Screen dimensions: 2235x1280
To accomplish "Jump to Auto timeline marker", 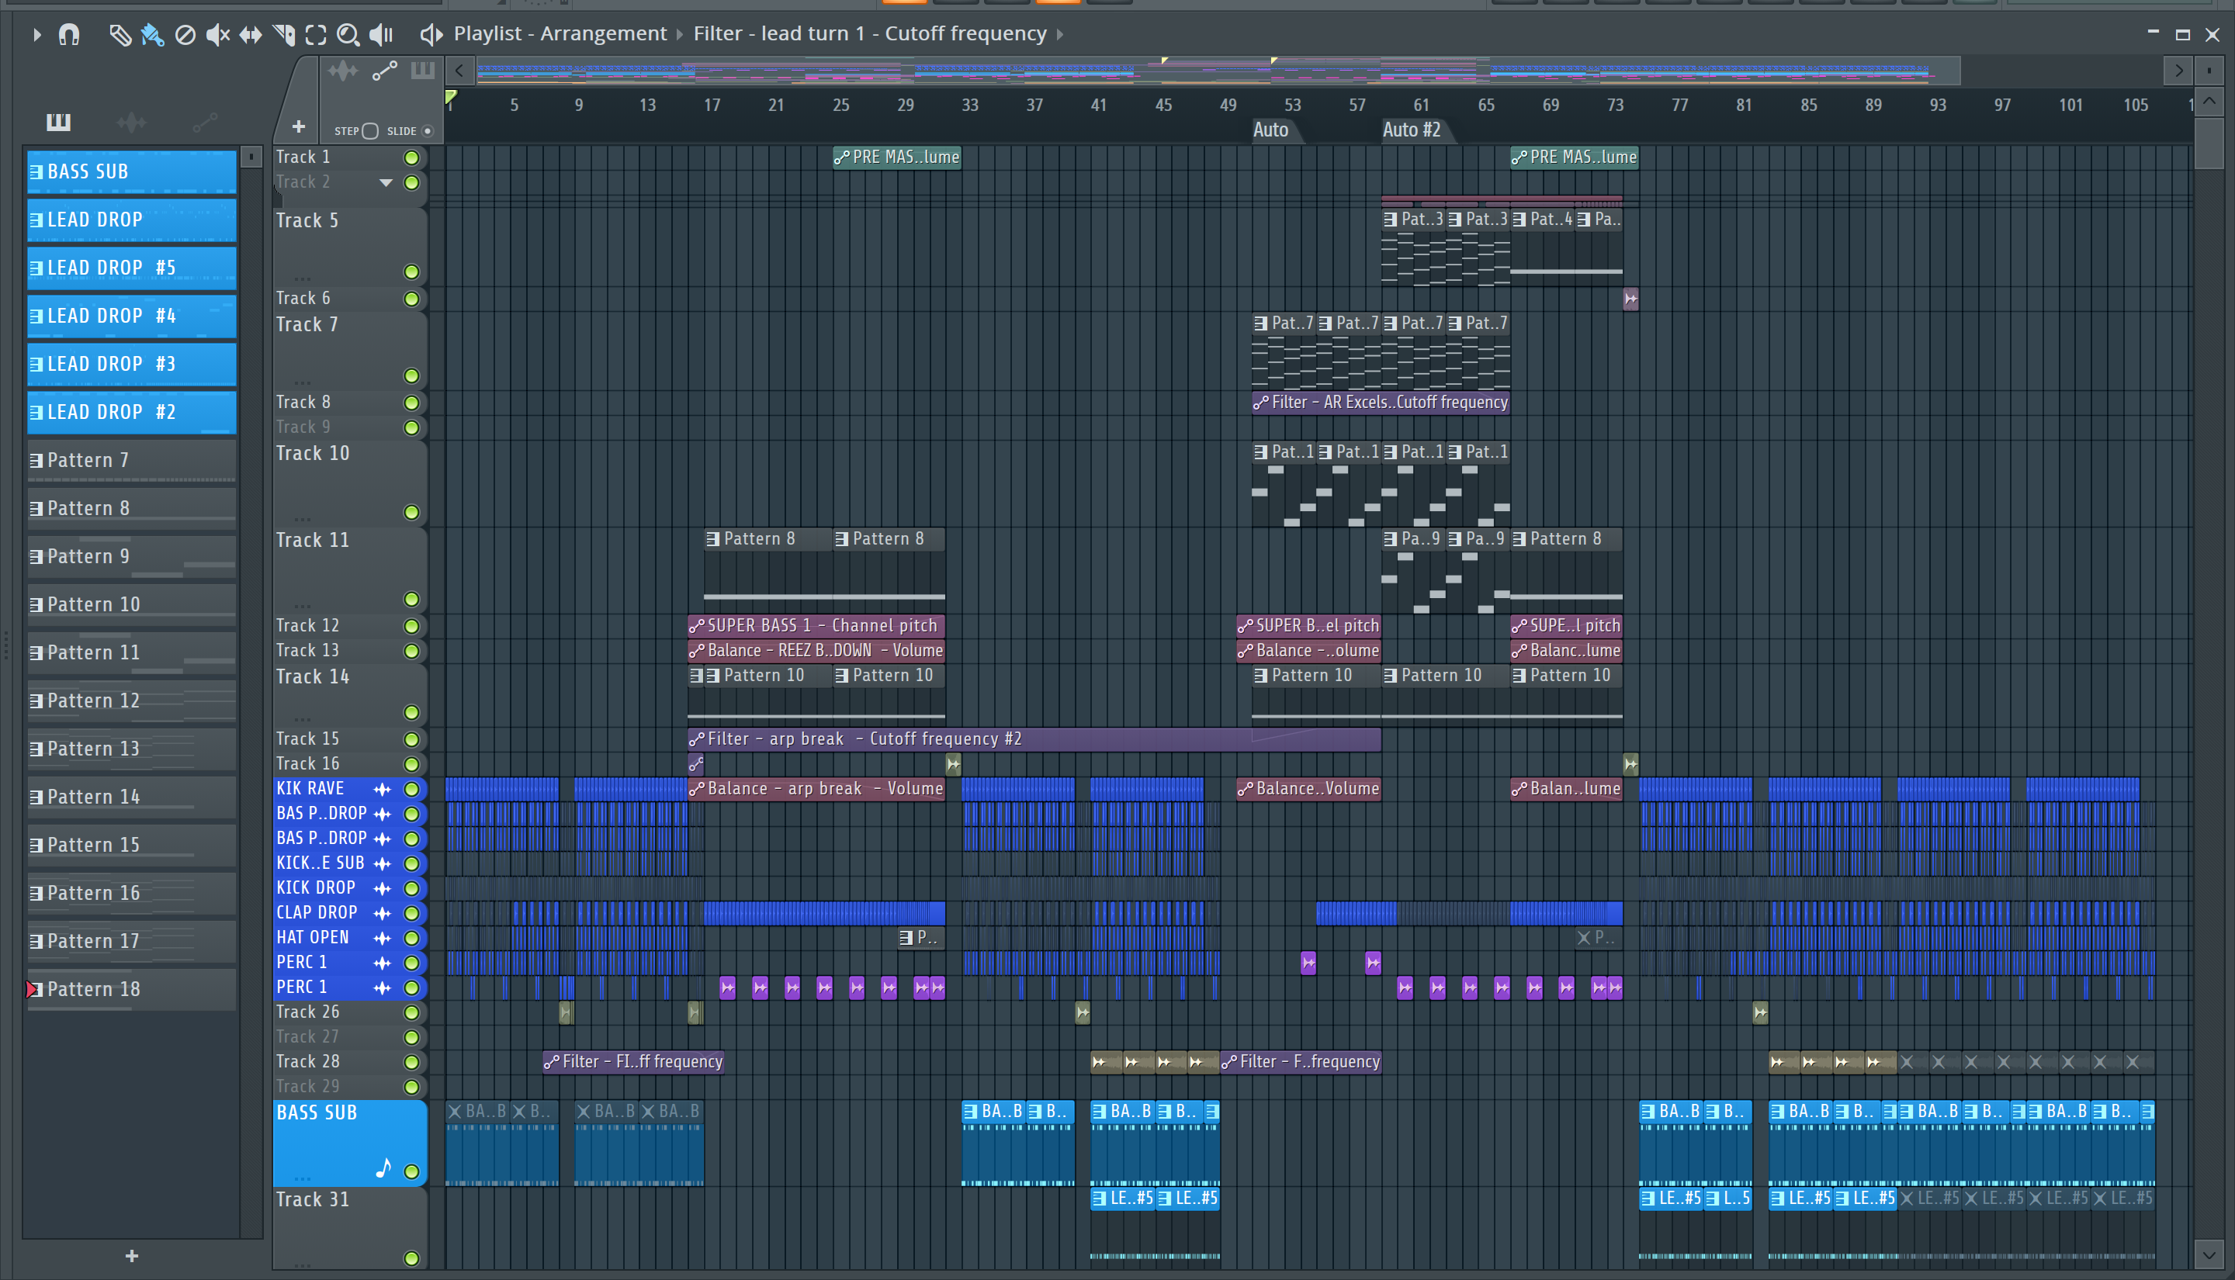I will (x=1270, y=130).
